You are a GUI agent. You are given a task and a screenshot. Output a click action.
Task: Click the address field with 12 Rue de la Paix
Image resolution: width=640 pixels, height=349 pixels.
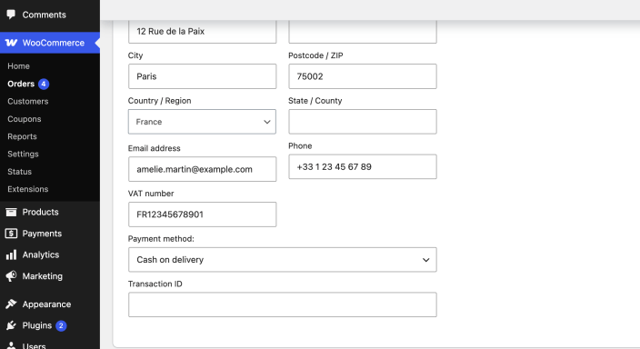[x=202, y=32]
